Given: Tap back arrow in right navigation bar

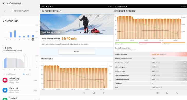Looking at the screenshot, I should pyautogui.click(x=177, y=93).
